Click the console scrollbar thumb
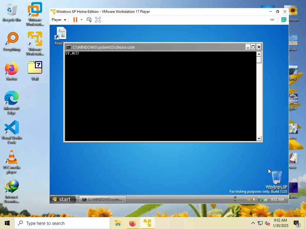 tap(259, 60)
